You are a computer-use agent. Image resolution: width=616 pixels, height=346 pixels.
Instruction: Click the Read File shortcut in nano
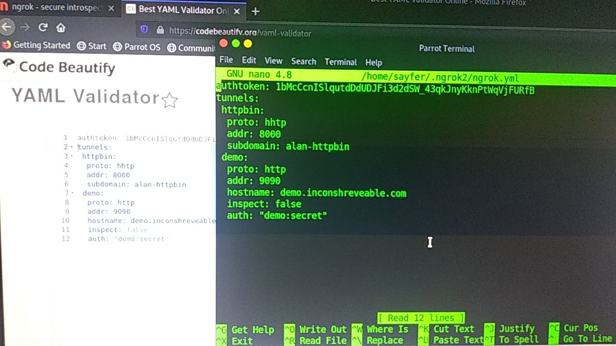click(x=316, y=340)
